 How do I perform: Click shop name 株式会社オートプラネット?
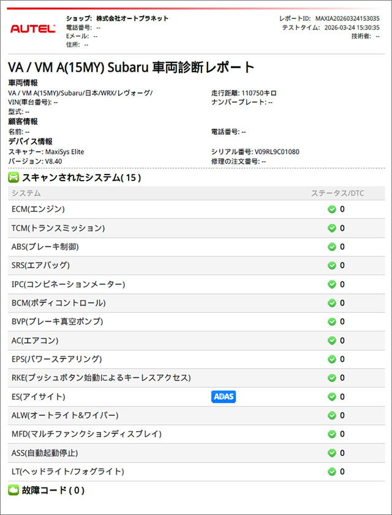[x=132, y=18]
